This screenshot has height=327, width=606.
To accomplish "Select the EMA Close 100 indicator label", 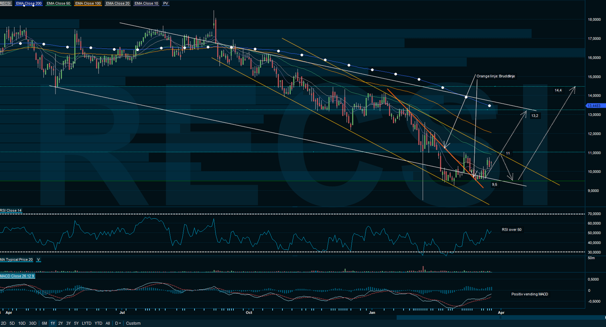I will pos(88,4).
